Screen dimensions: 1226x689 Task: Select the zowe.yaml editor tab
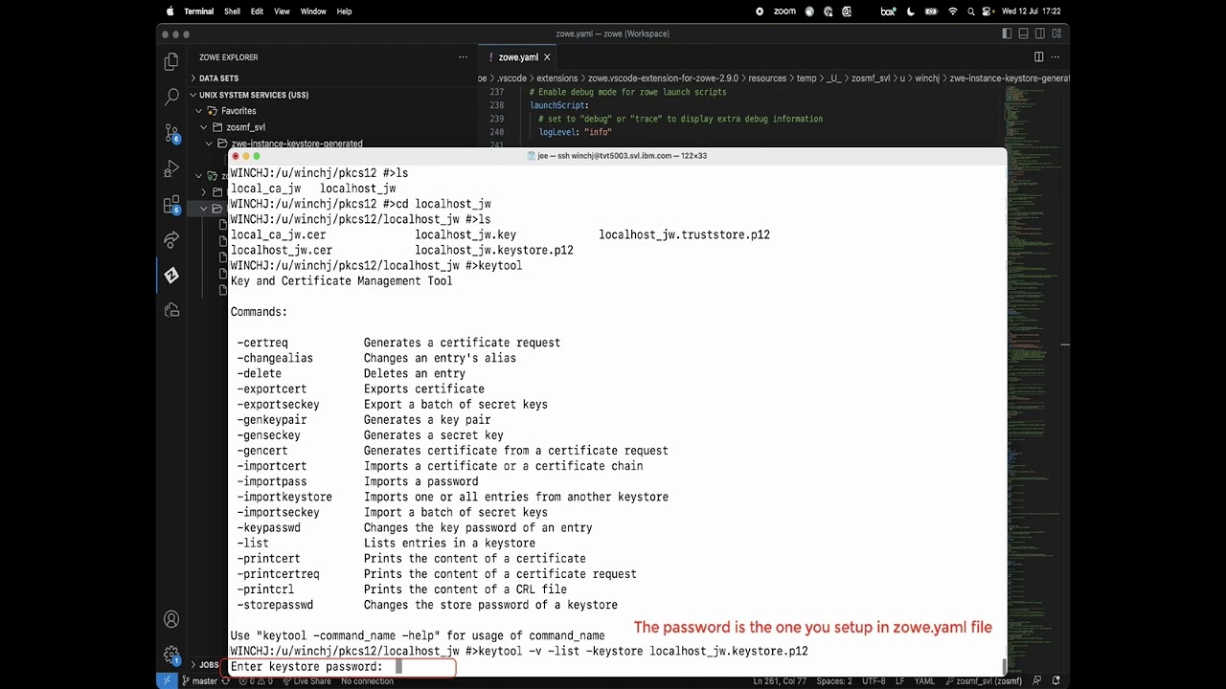[x=517, y=57]
